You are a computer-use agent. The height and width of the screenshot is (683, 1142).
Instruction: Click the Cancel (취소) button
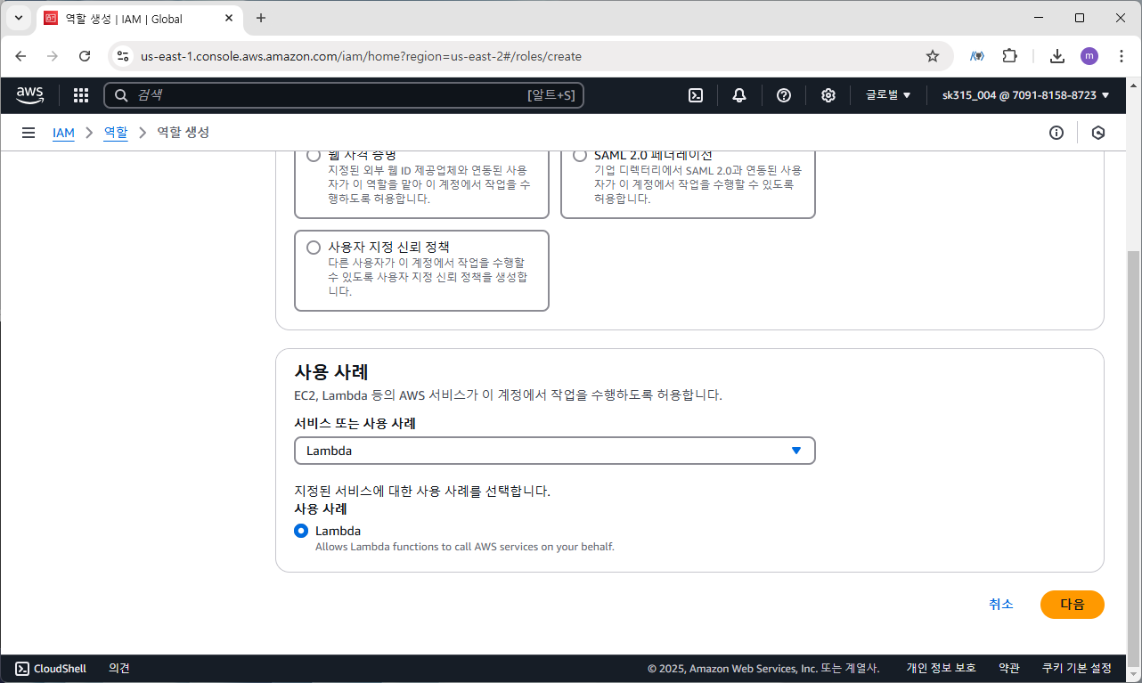coord(1001,605)
